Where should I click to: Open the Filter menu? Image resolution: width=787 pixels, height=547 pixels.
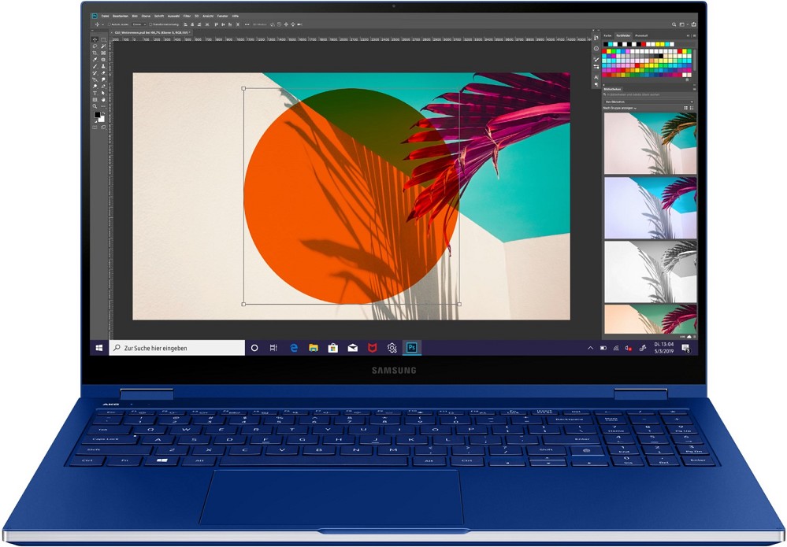coord(187,16)
